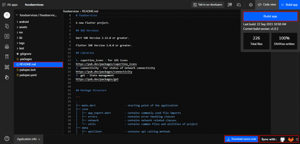
Task: Sync with GitLab icon
Action: [x=291, y=139]
